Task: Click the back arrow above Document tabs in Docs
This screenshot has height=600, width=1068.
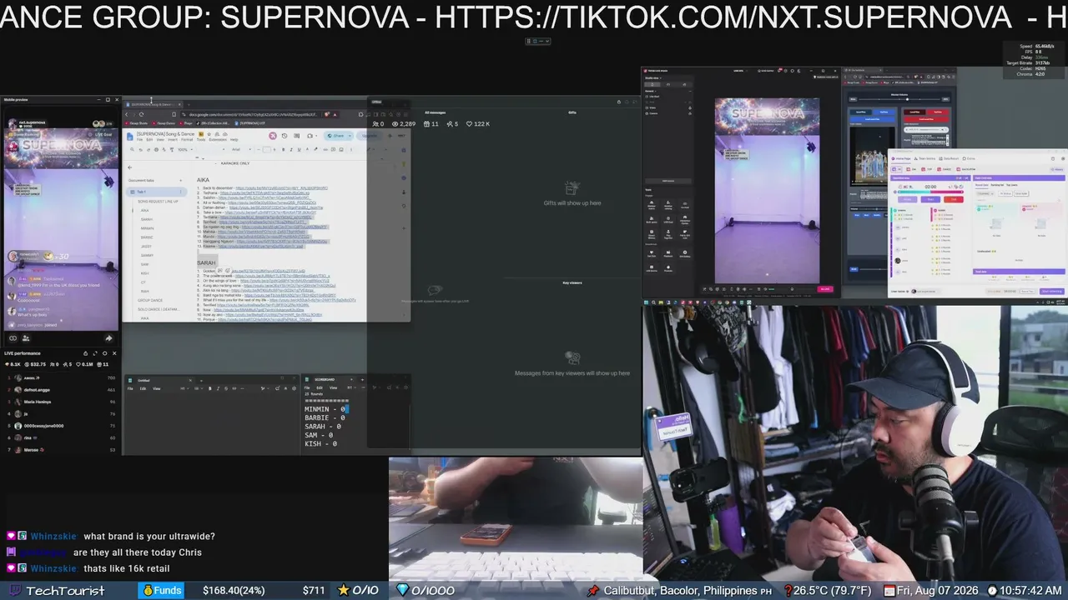Action: (x=129, y=167)
